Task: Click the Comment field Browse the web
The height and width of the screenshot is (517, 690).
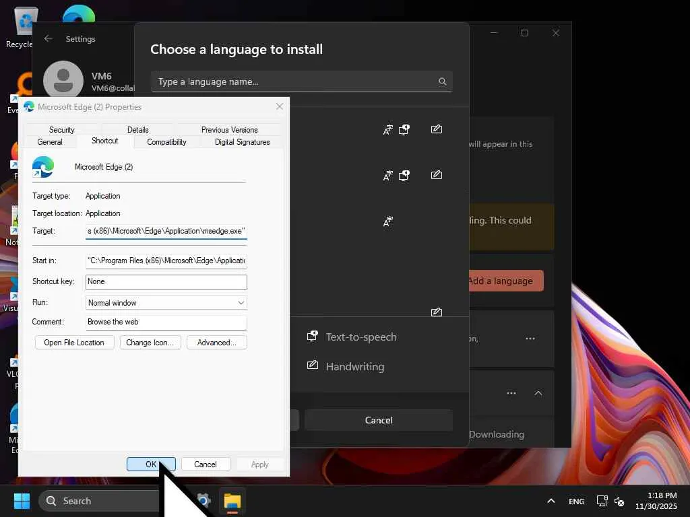Action: click(166, 322)
